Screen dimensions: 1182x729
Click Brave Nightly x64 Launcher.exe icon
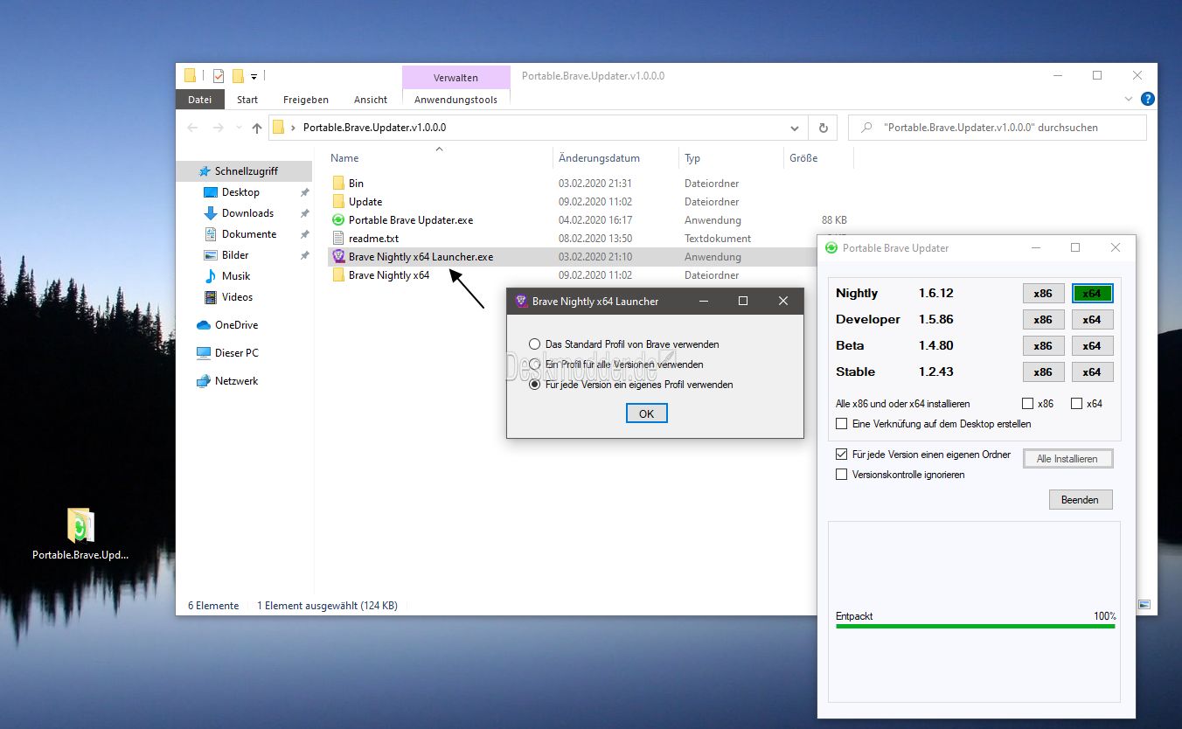click(339, 257)
